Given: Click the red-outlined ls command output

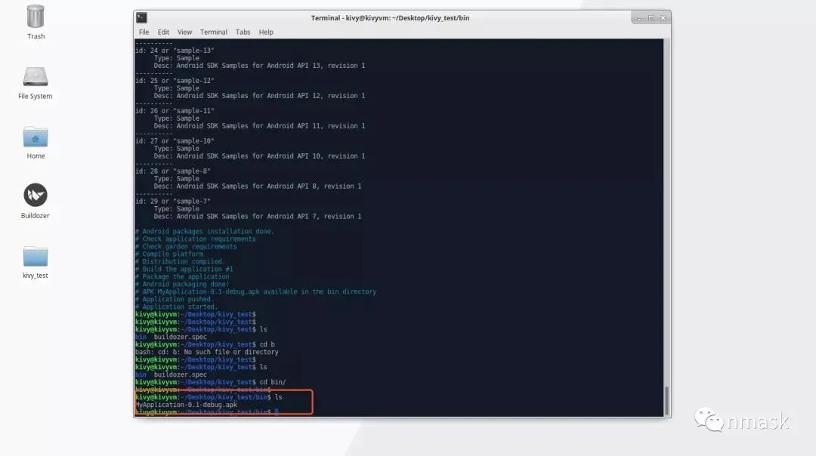Looking at the screenshot, I should pyautogui.click(x=223, y=400).
